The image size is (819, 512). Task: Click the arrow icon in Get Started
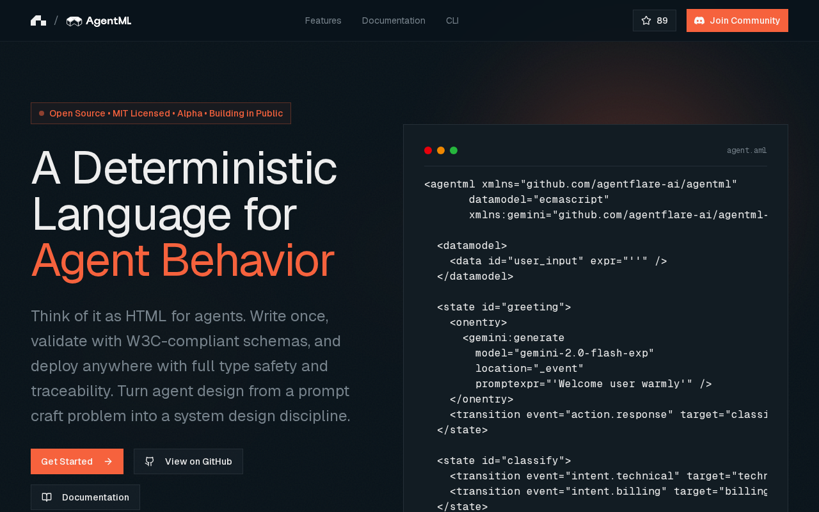(x=108, y=461)
